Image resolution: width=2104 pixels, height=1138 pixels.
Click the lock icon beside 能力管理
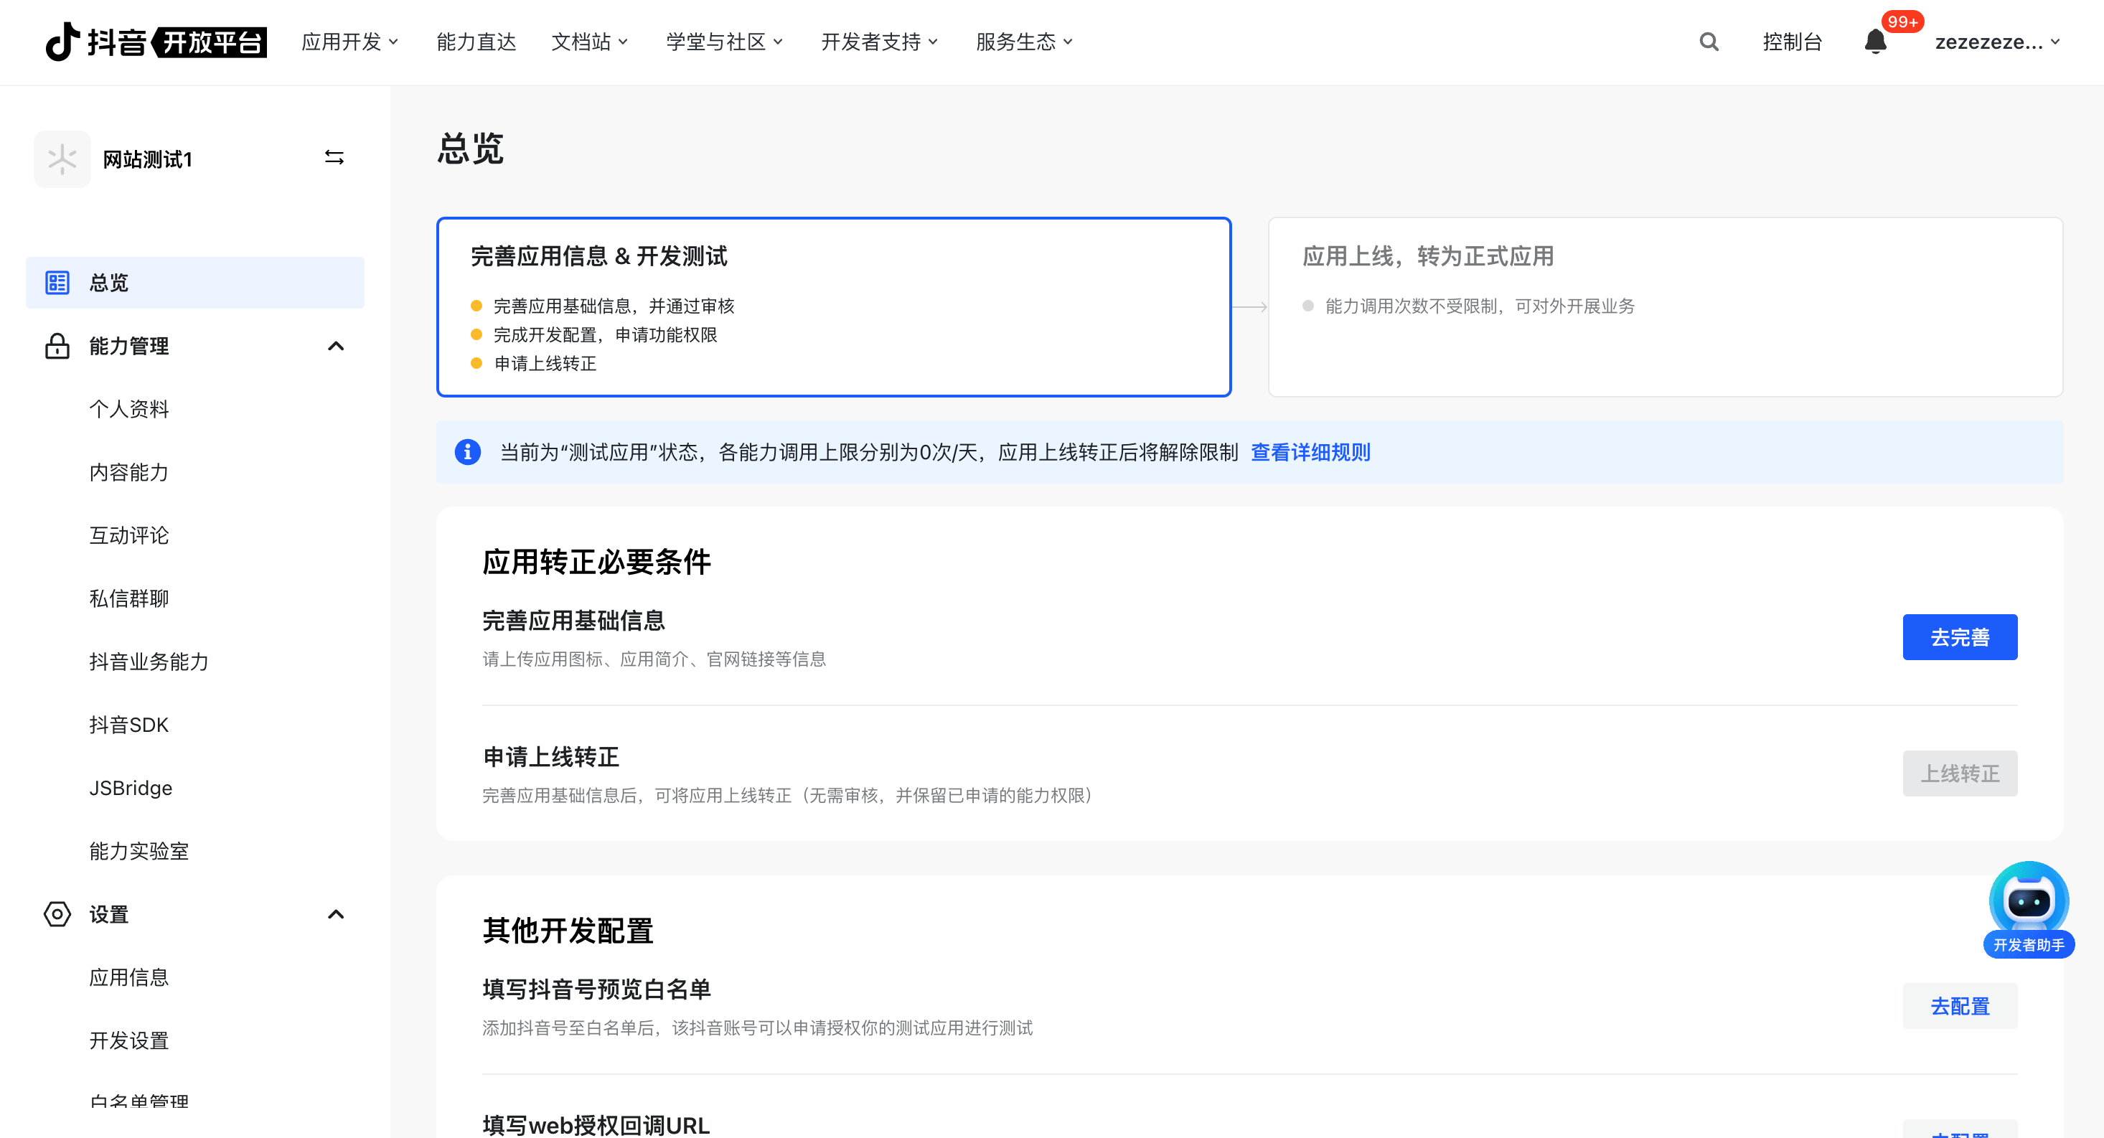pyautogui.click(x=57, y=346)
